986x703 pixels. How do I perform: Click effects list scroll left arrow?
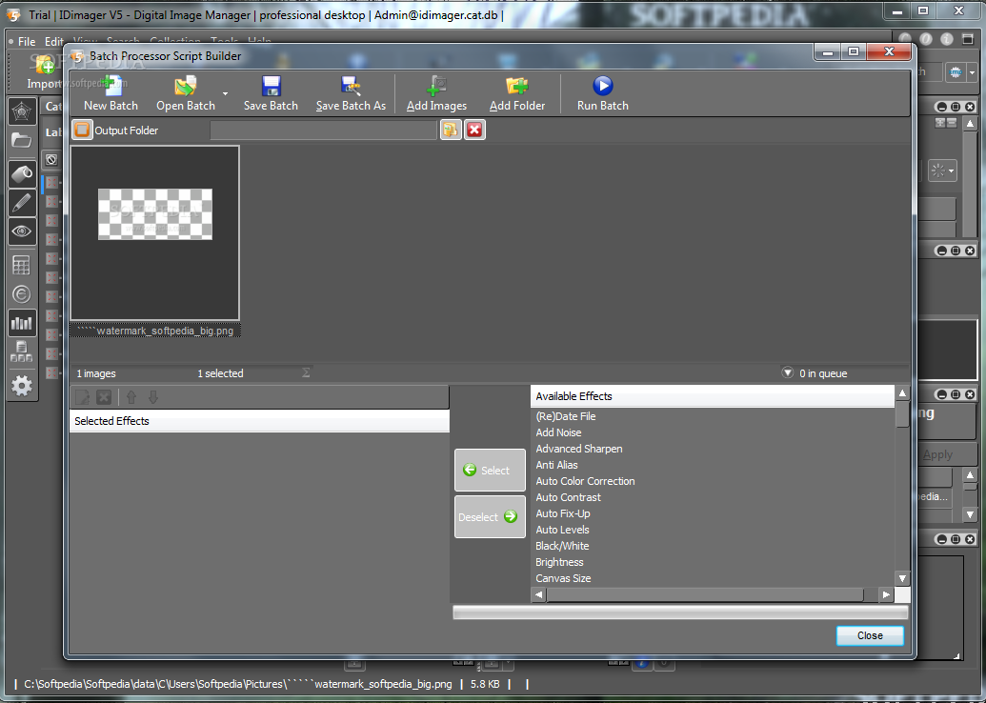coord(539,594)
